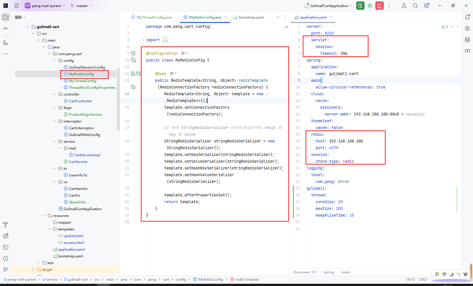Run GulimallCartApplication with green run button
473x286 pixels.
tap(360, 6)
